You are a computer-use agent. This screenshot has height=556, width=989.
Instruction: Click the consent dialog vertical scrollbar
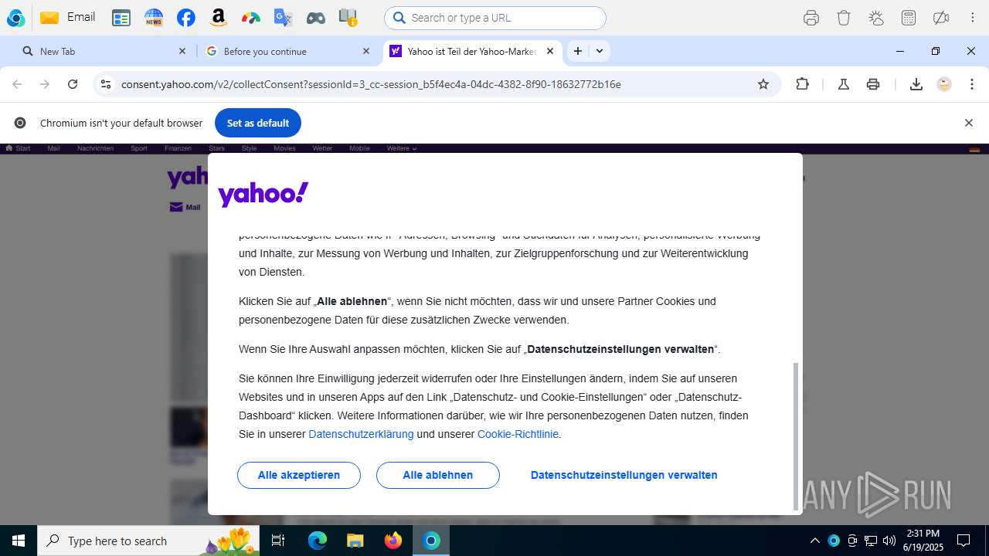(x=796, y=436)
